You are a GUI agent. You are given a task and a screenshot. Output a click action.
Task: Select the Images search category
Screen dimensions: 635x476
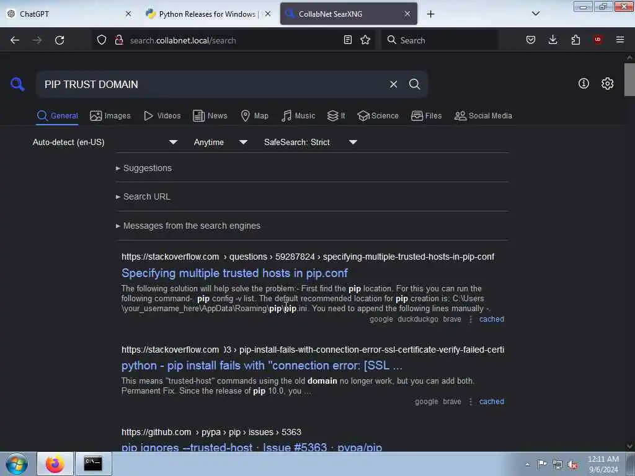pyautogui.click(x=110, y=116)
